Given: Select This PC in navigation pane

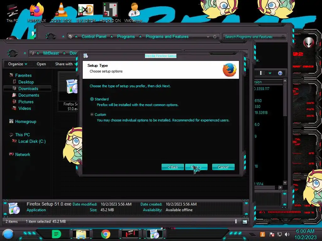Looking at the screenshot, I should 22,135.
